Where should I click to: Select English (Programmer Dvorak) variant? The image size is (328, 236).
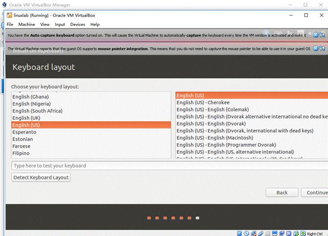click(x=252, y=145)
